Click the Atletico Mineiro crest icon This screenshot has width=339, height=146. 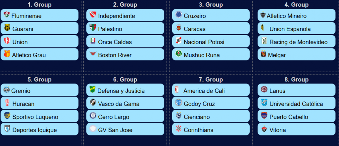pyautogui.click(x=263, y=15)
